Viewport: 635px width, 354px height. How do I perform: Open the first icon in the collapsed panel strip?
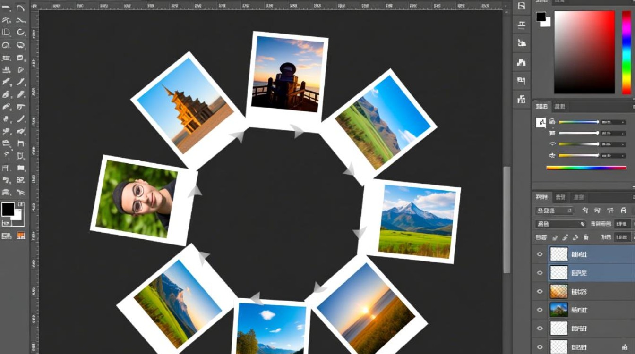522,6
